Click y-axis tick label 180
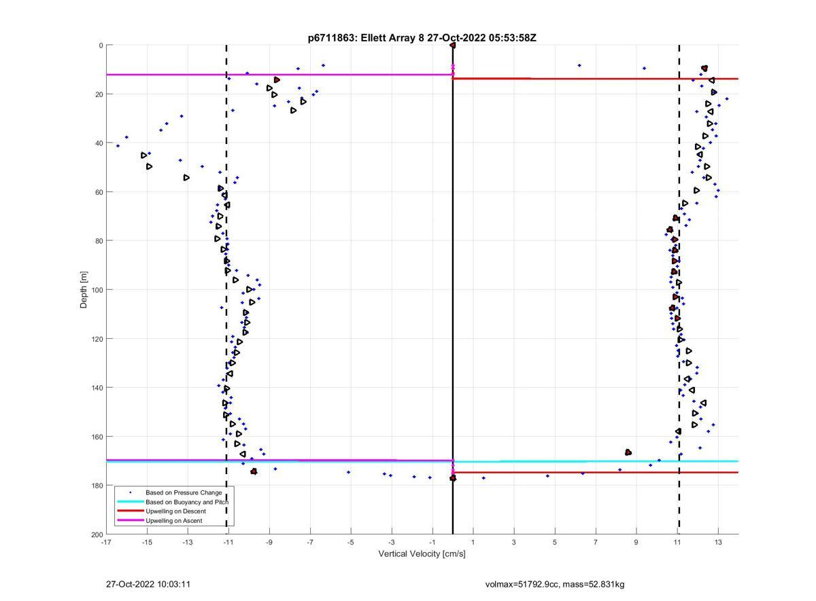Screen dimensions: 816x601 pyautogui.click(x=97, y=486)
